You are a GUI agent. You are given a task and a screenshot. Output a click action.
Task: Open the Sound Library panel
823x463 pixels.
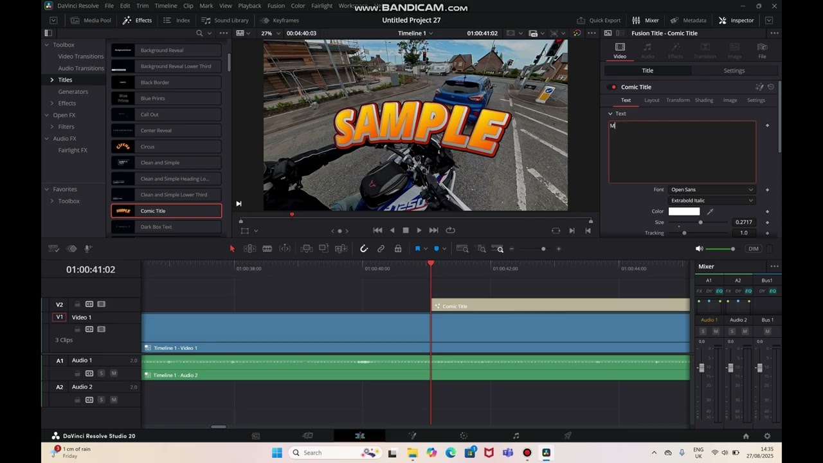click(224, 20)
